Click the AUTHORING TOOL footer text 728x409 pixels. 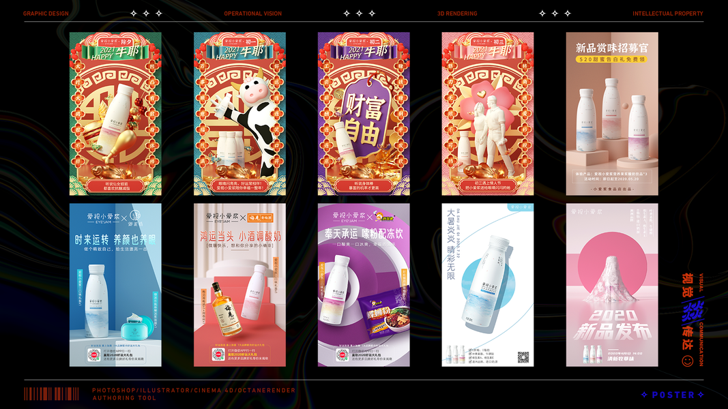pyautogui.click(x=124, y=398)
